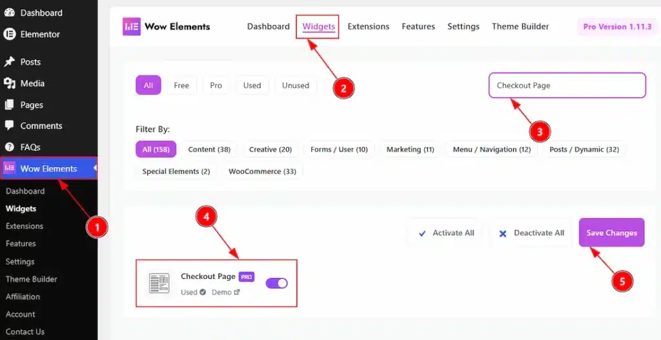Viewport: 661px width, 340px height.
Task: Open the FAQs question-mark icon
Action: click(9, 147)
